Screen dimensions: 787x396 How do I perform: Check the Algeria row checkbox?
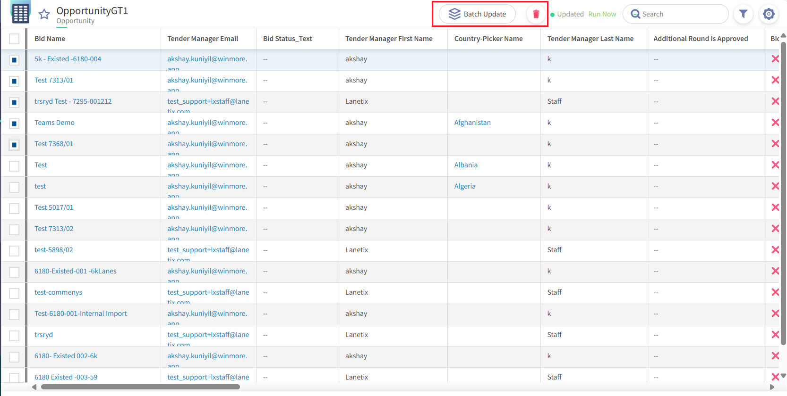coord(14,187)
